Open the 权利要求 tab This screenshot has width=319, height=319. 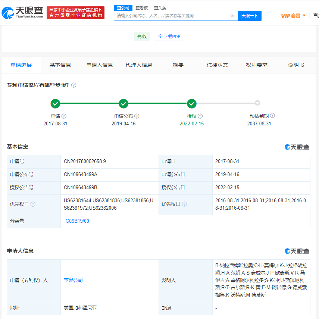point(257,65)
